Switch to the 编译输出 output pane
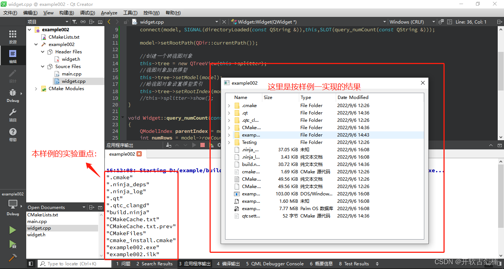This screenshot has height=269, width=504. coord(228,263)
